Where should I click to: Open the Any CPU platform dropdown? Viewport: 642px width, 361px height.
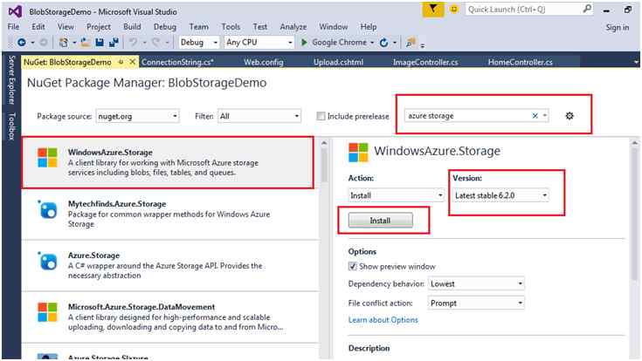pos(259,42)
